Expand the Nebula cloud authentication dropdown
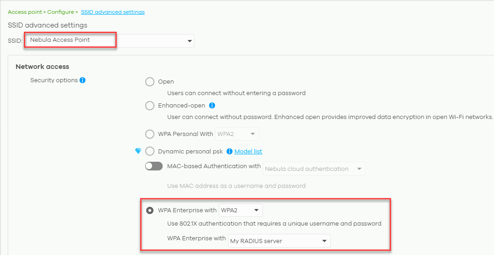Screen dimensions: 494x255 coord(314,169)
